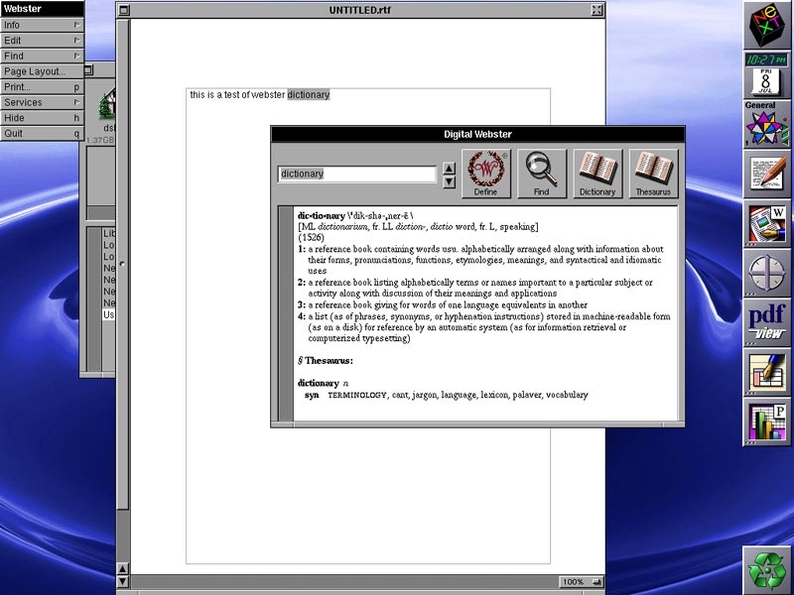Click the house icon in the background window
The width and height of the screenshot is (794, 595).
108,104
